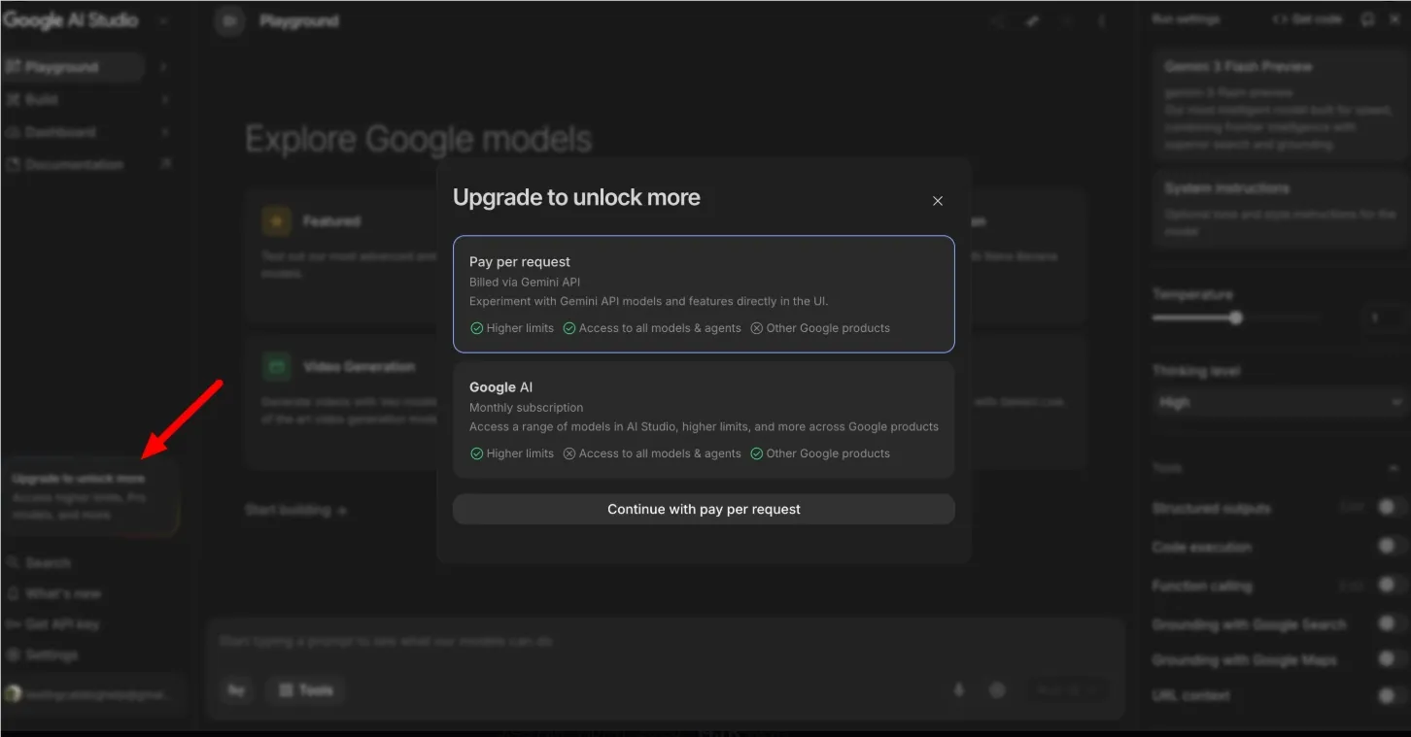Click the Settings gear in the sidebar

click(15, 655)
